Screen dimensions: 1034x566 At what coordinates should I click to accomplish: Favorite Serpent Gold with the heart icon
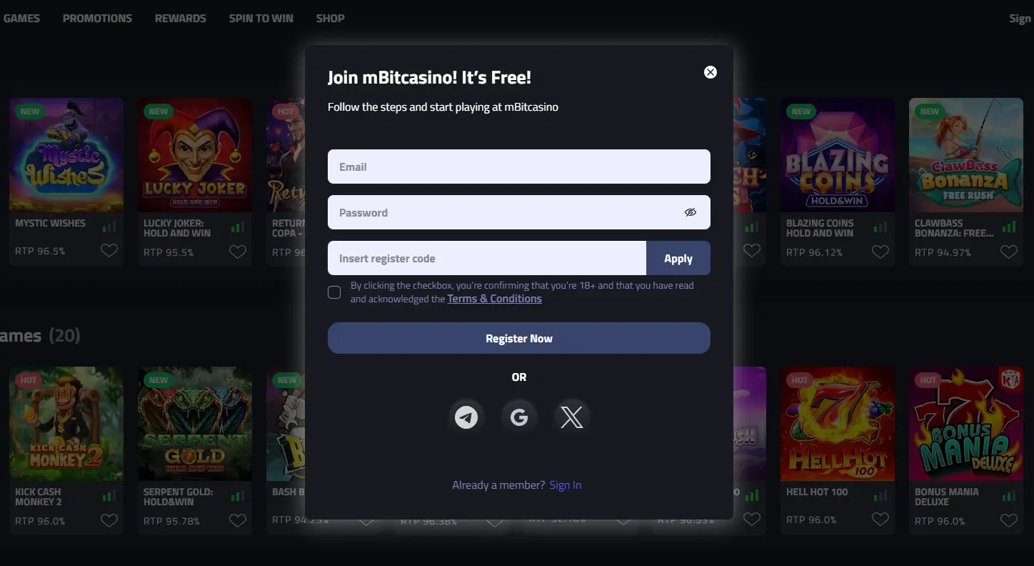coord(237,520)
